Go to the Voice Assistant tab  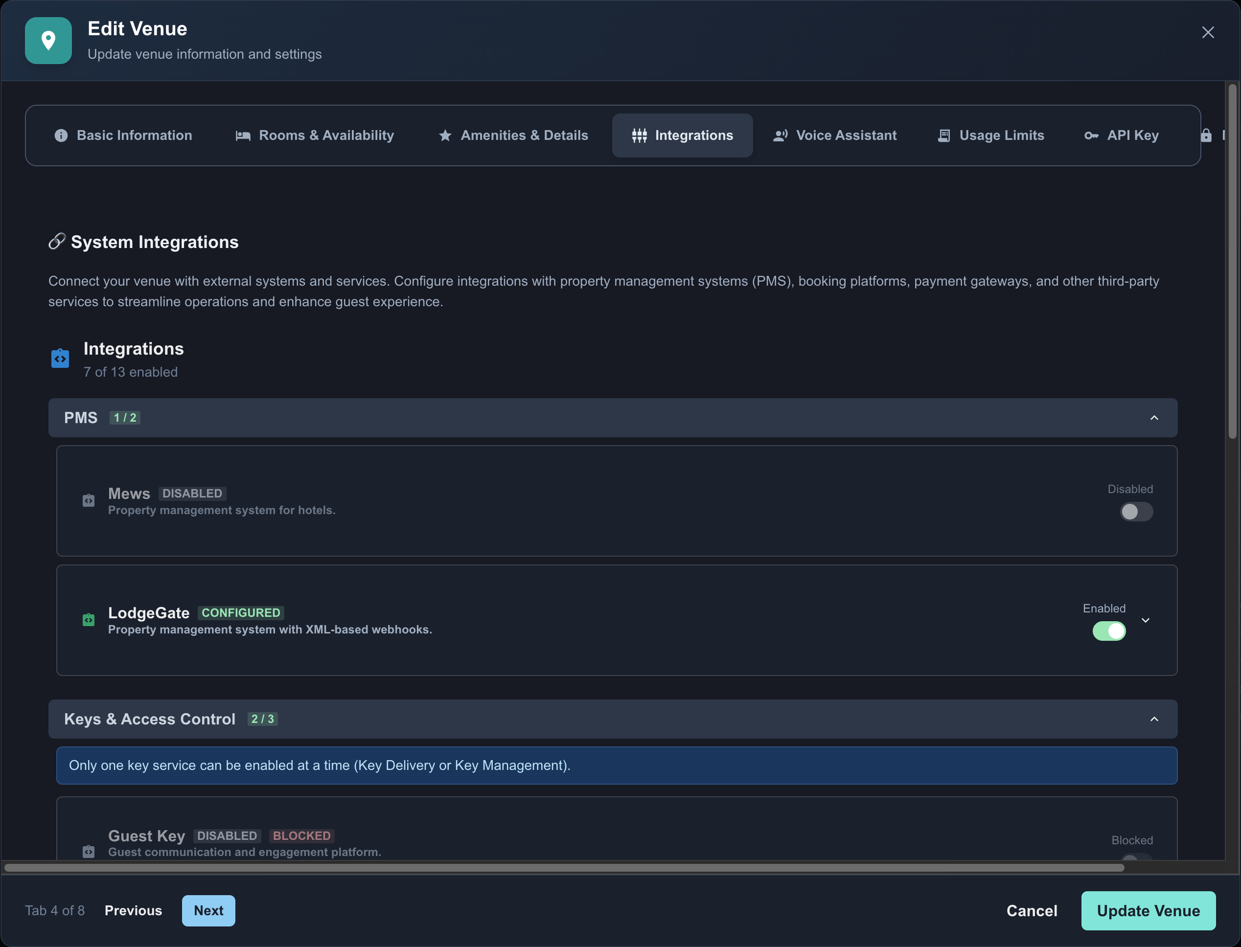coord(835,136)
